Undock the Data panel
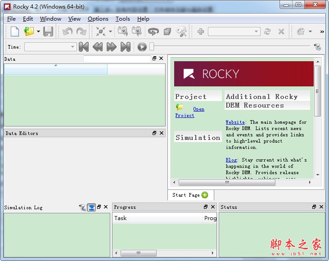Screen dimensions: 329x261 pyautogui.click(x=154, y=58)
